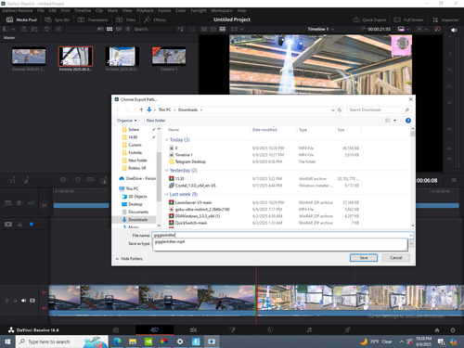Viewport: 464px width, 348px height.
Task: Open File Explorer from the taskbar
Action: point(133,342)
